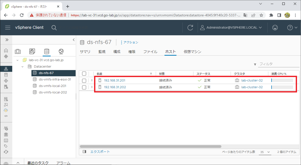The image size is (301, 165).
Task: Switch to the Hosts and Clusters inventory view
Action: coord(18,51)
